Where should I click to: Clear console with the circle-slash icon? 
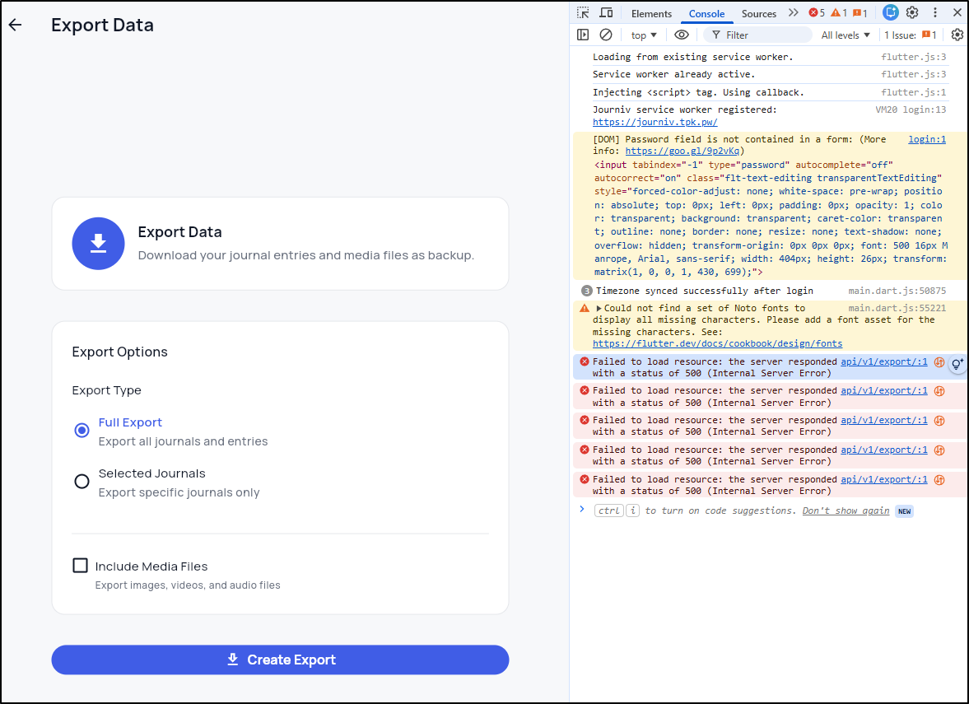click(606, 35)
